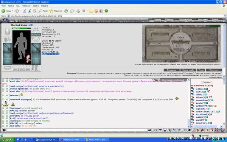Click the IE Back arrow button
227x142 pixels.
[x=3, y=11]
